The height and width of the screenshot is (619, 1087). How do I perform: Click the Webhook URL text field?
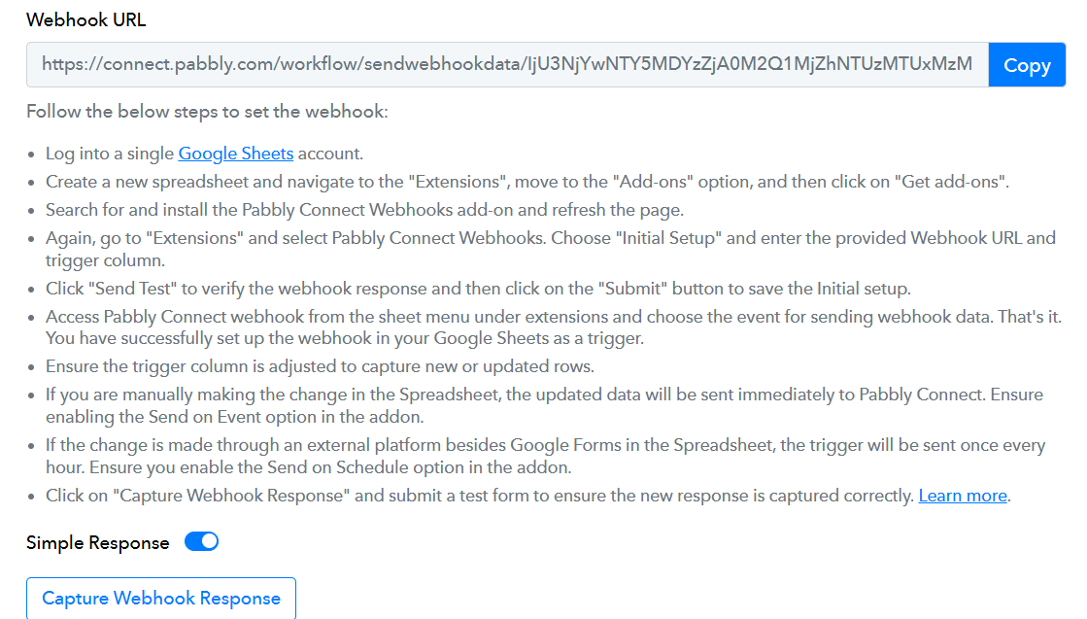pos(506,65)
